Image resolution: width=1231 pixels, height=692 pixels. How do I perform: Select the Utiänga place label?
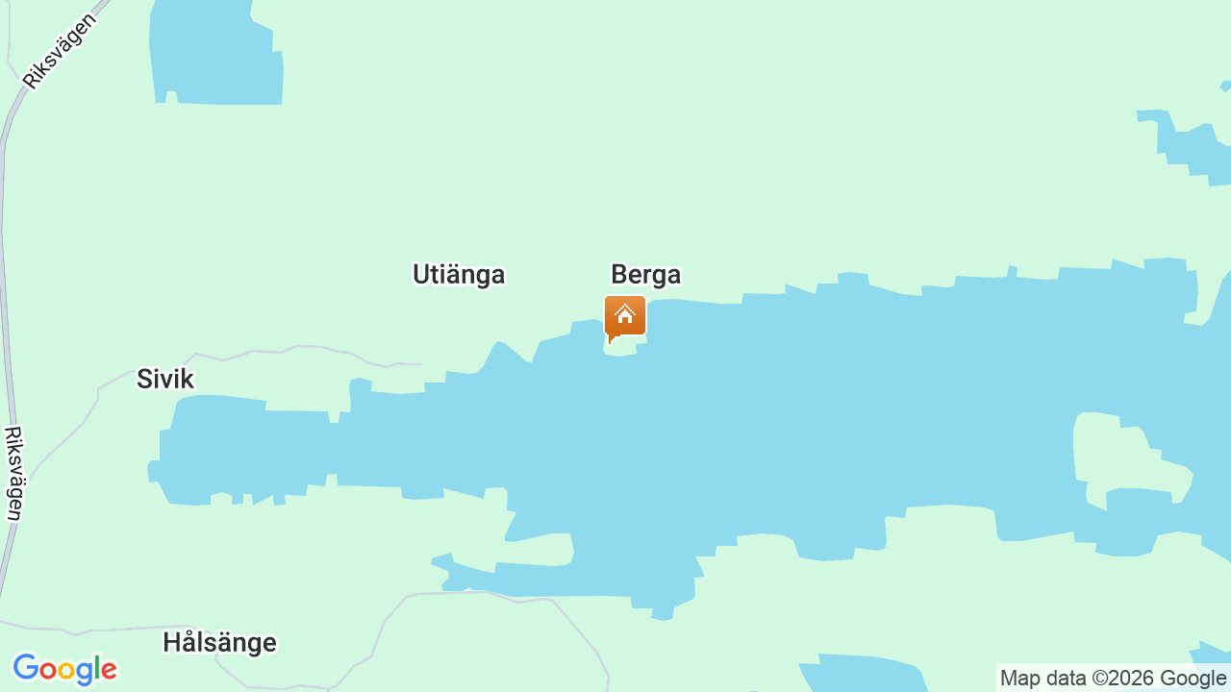[459, 275]
